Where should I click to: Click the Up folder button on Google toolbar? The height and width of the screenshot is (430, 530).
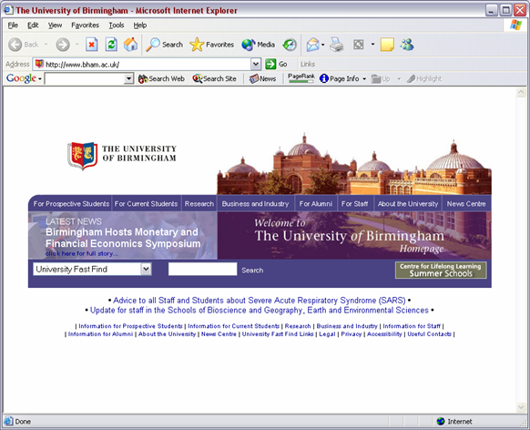click(x=381, y=78)
